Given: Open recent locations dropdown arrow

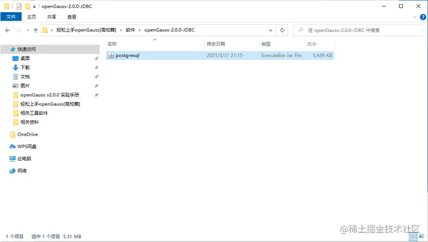Looking at the screenshot, I should [x=28, y=30].
